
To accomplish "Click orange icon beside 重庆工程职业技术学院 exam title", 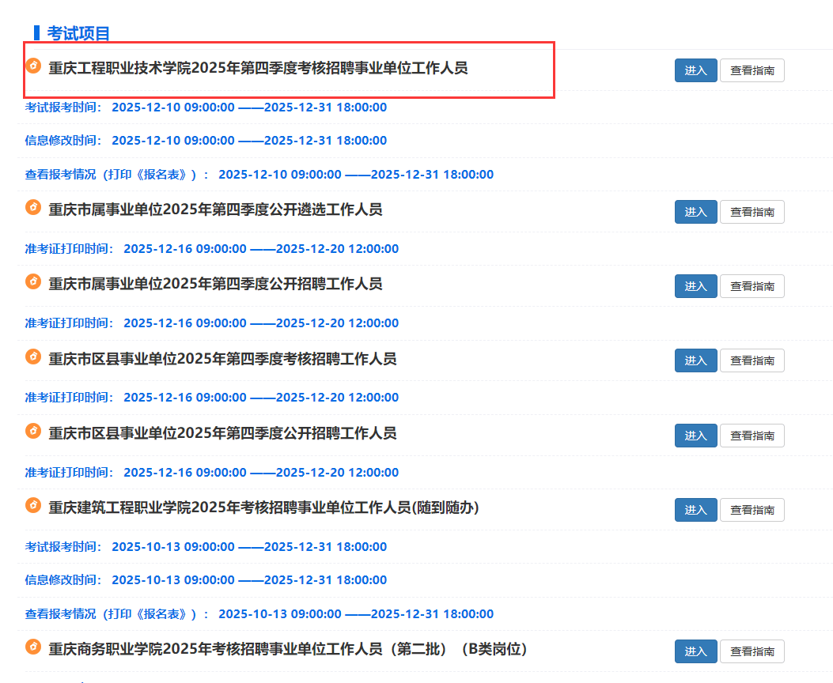I will click(x=33, y=66).
